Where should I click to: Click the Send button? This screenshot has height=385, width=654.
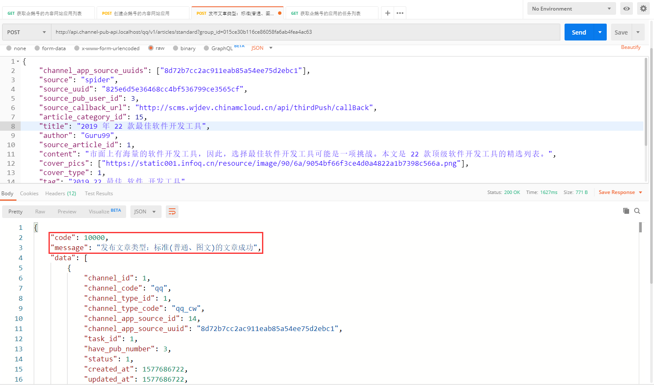coord(578,32)
